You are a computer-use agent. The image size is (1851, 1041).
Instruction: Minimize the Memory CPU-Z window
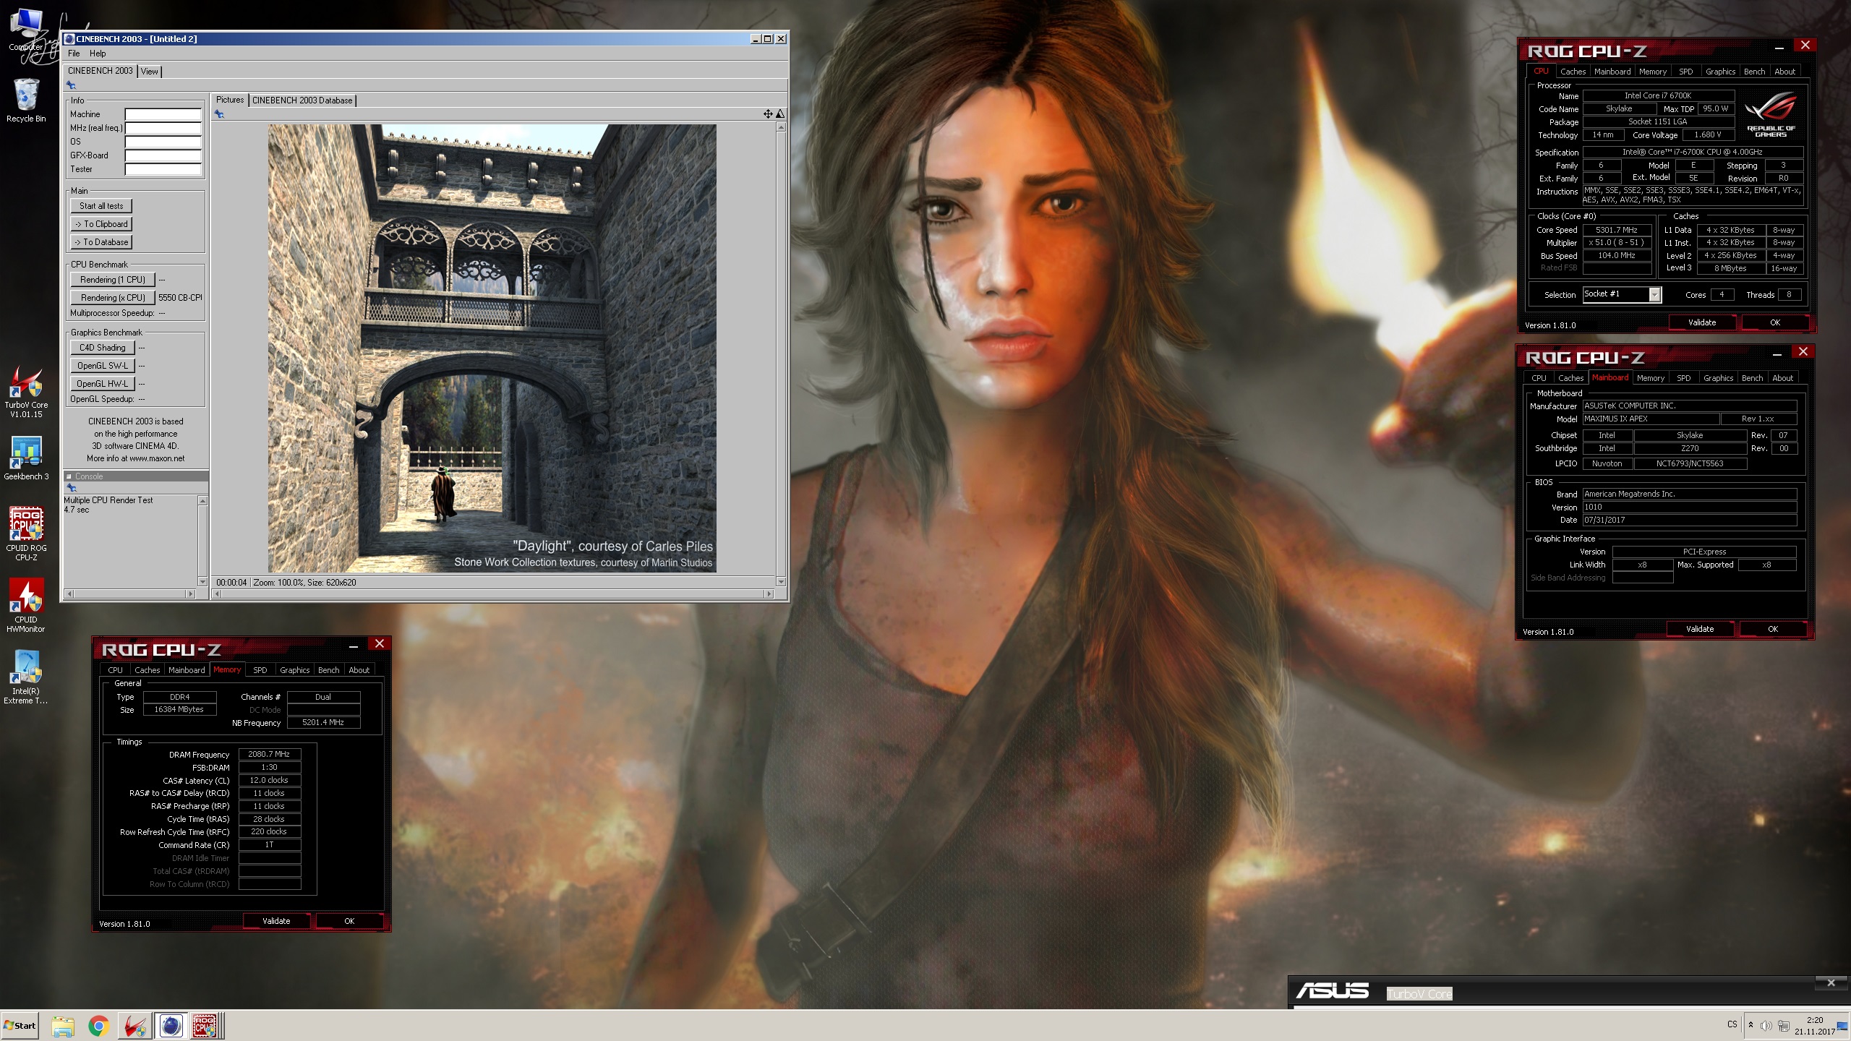pos(354,646)
